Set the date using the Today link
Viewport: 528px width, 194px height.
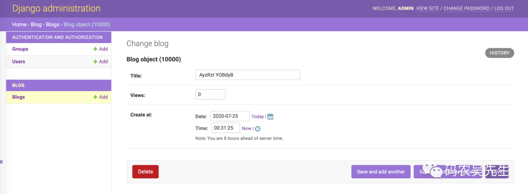258,116
